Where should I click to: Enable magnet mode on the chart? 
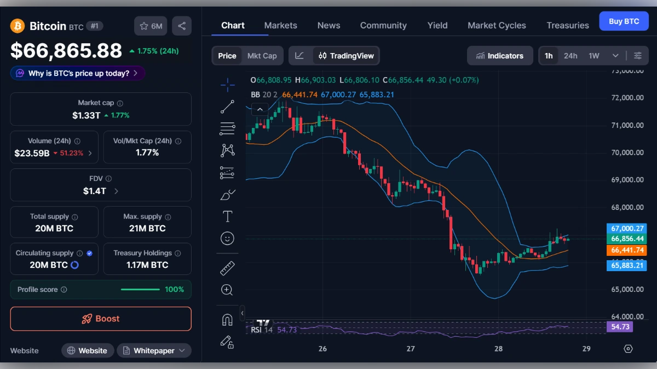click(x=227, y=320)
